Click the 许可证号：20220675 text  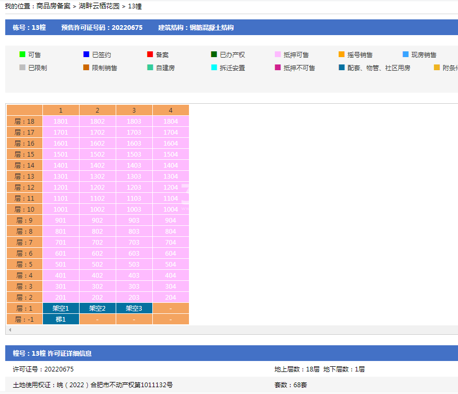(43, 369)
